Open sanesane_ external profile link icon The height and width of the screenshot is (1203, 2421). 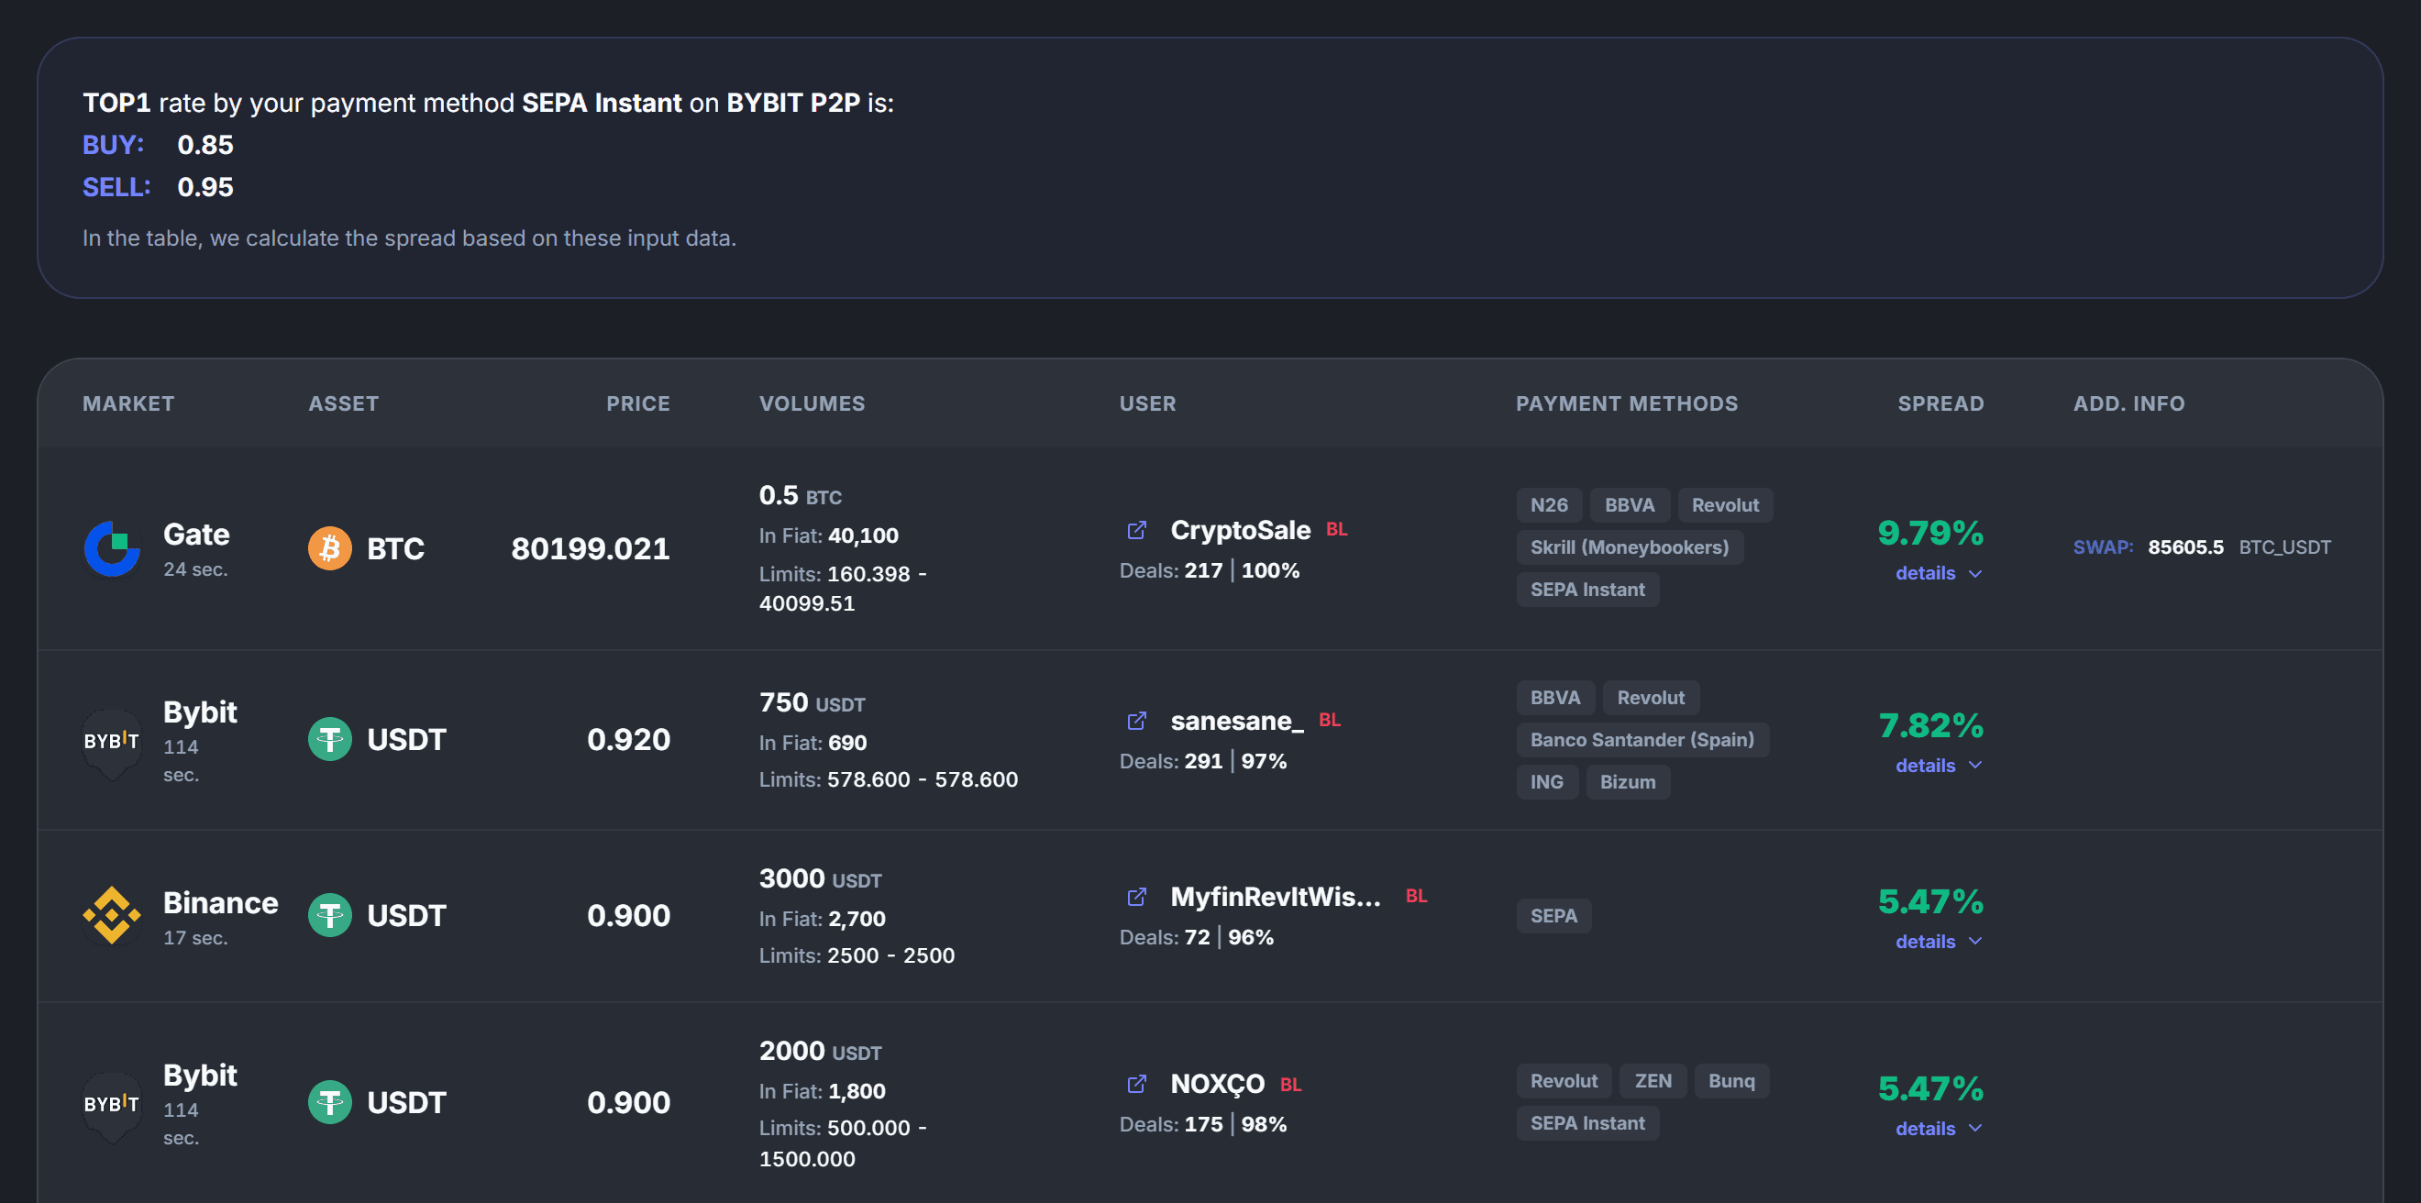[1136, 721]
